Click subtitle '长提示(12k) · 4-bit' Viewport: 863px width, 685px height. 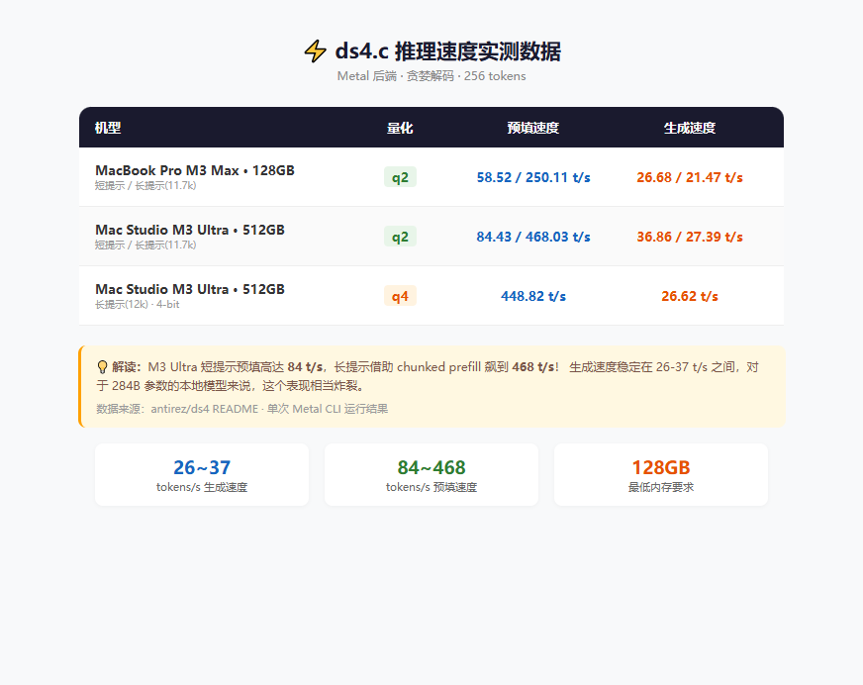[x=137, y=305]
